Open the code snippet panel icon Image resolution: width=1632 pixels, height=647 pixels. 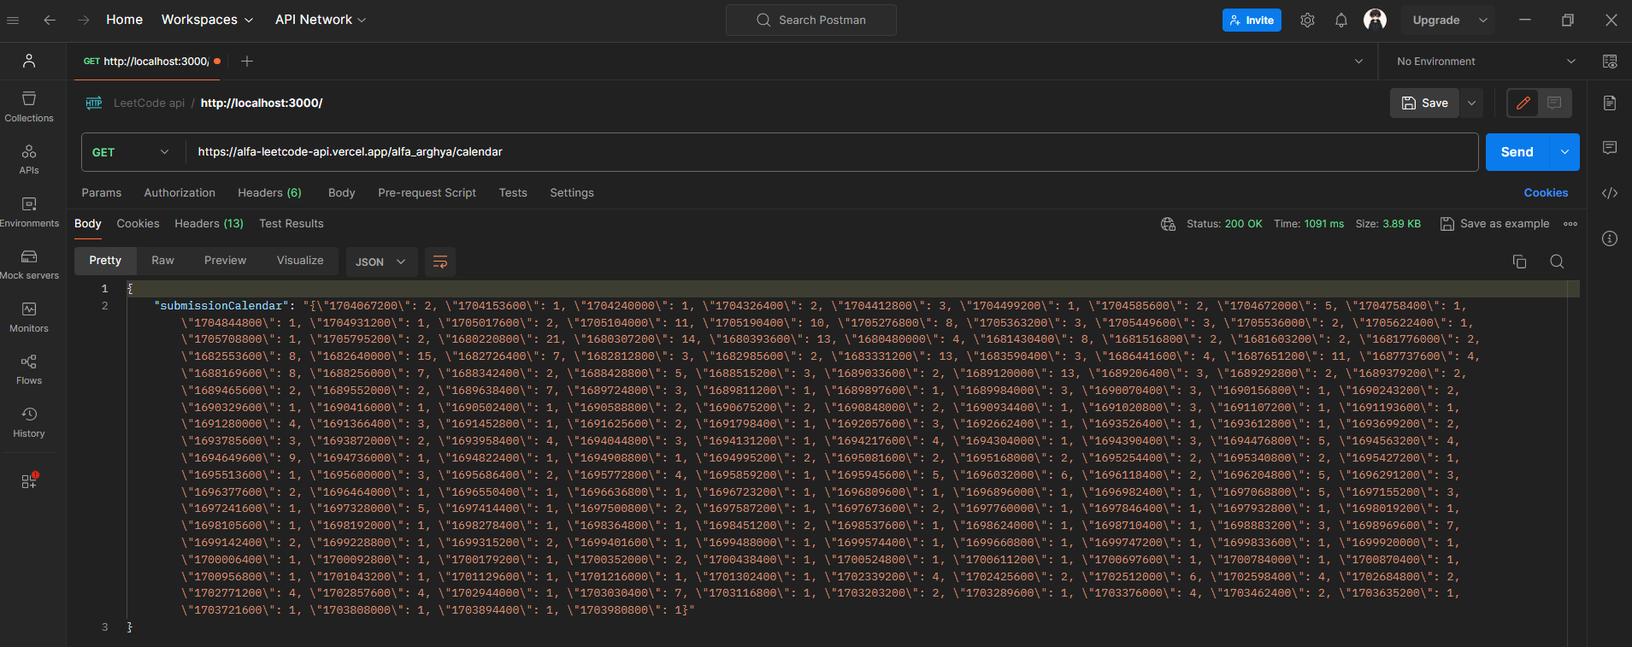click(x=1610, y=193)
